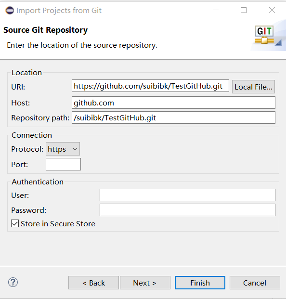Click into the URI text field
The width and height of the screenshot is (286, 299).
coord(150,86)
